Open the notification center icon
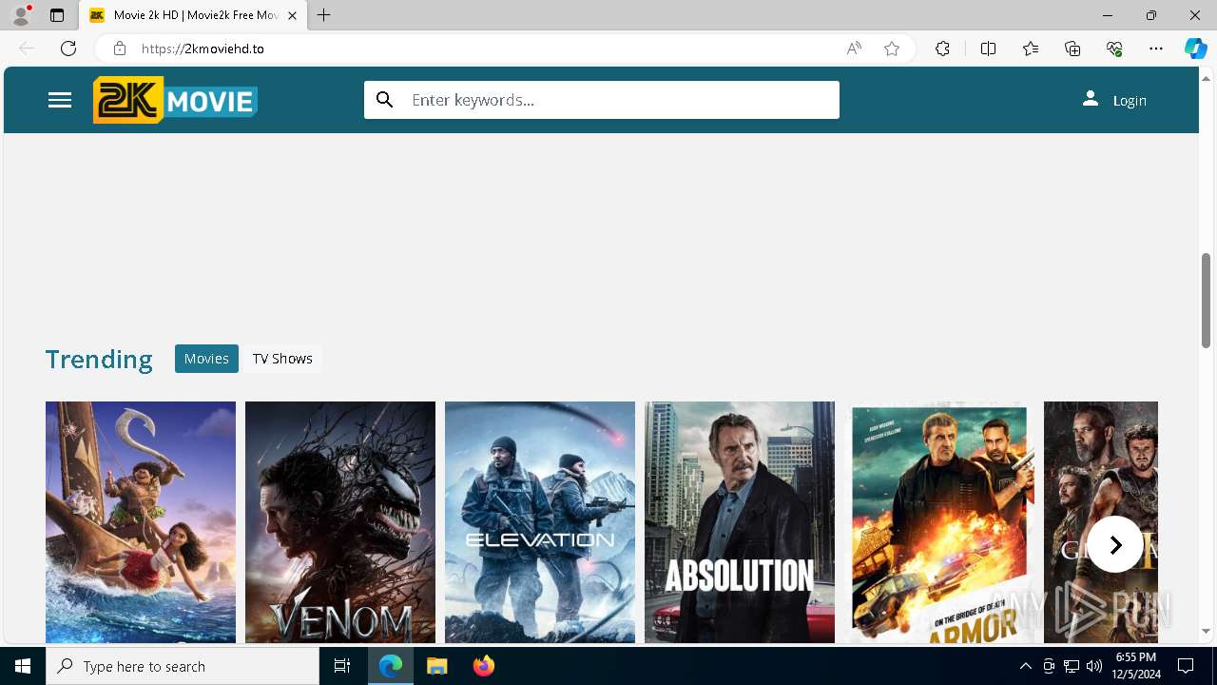 point(1186,666)
